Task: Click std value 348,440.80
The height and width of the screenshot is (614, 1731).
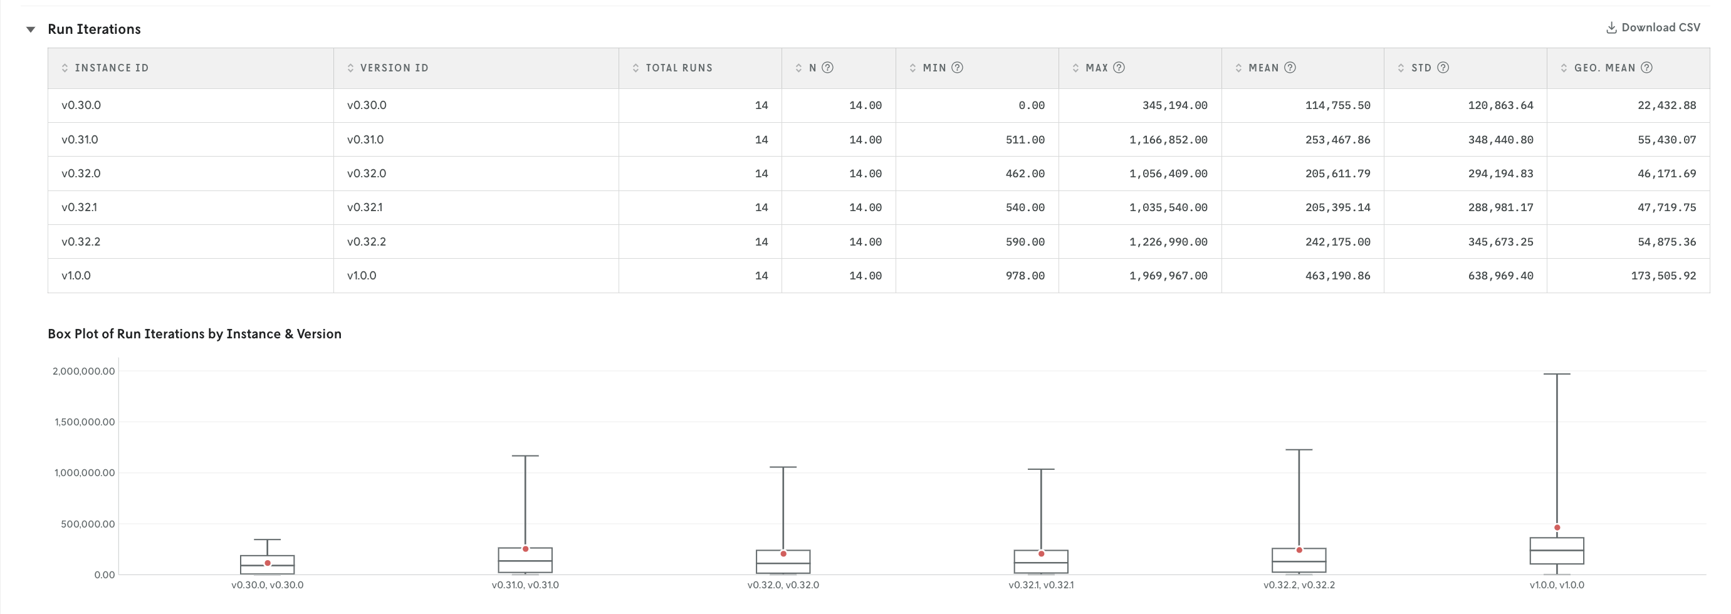Action: tap(1500, 140)
